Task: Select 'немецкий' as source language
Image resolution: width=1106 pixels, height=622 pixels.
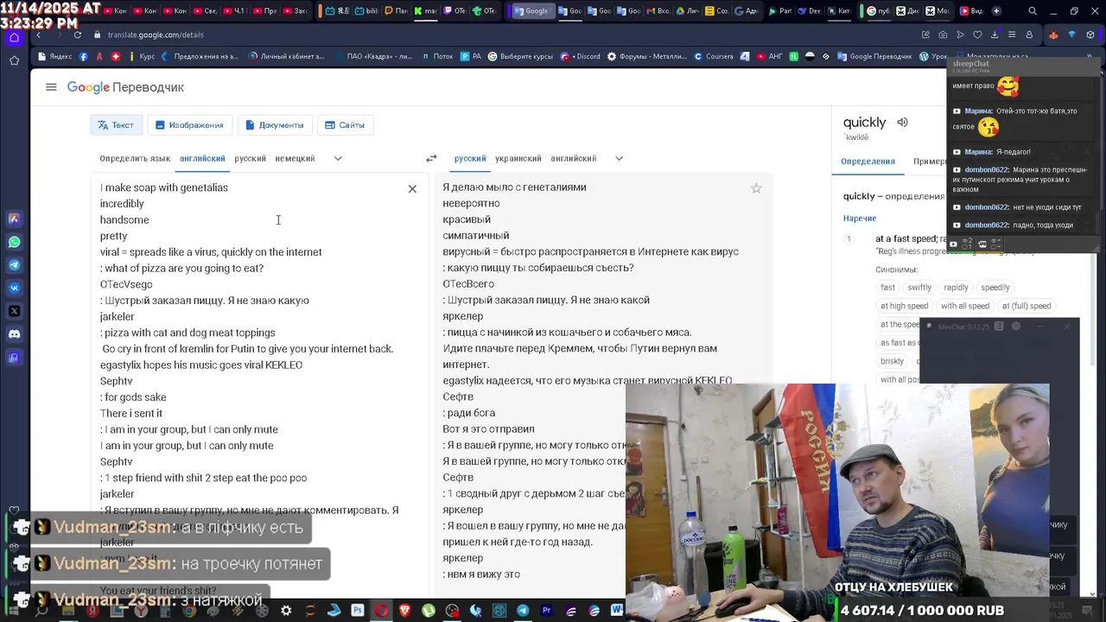Action: (x=295, y=158)
